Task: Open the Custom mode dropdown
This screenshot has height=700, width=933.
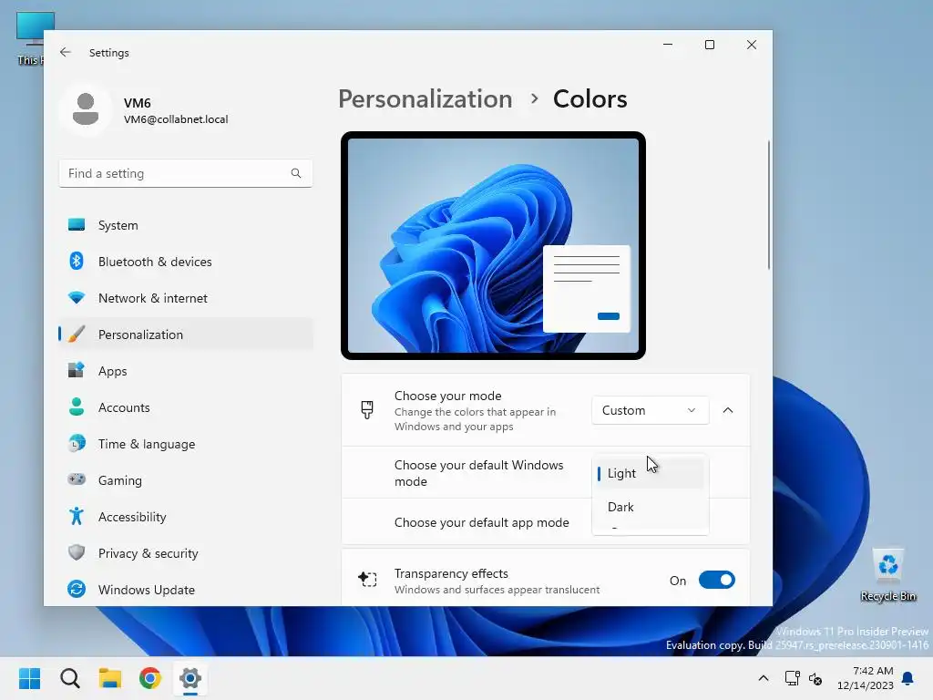Action: [x=650, y=410]
